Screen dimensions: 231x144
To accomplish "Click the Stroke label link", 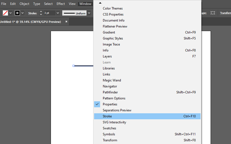I will click(x=32, y=13).
